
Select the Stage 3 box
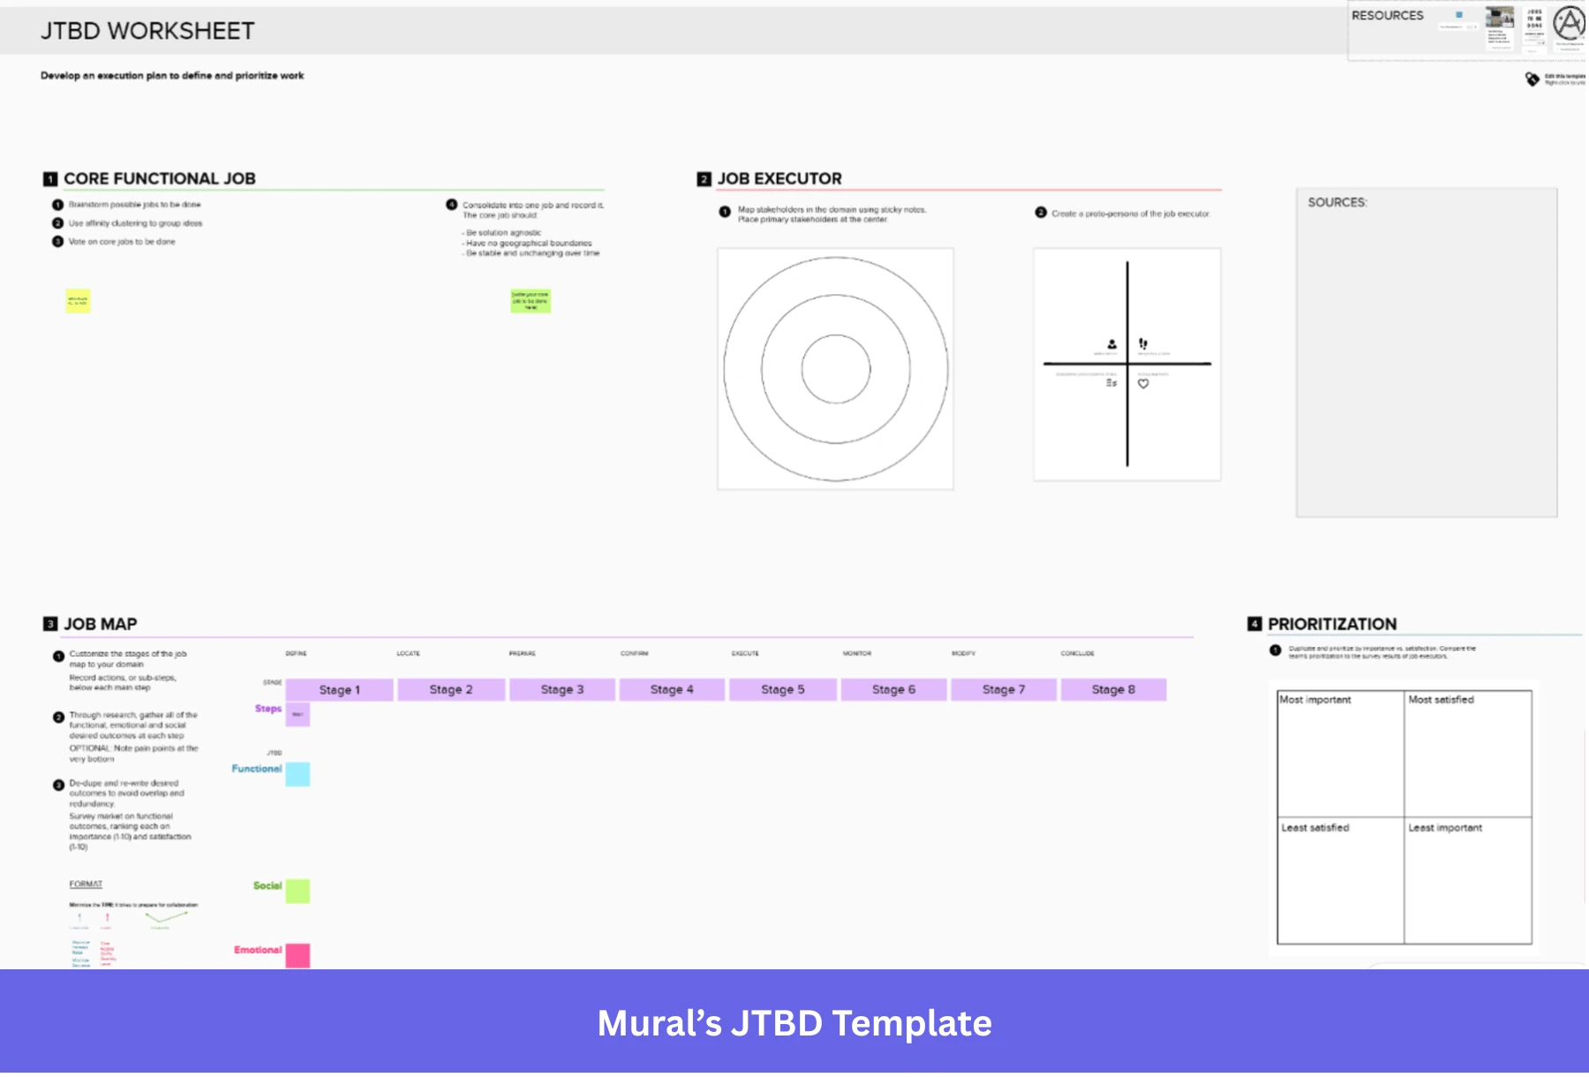562,689
